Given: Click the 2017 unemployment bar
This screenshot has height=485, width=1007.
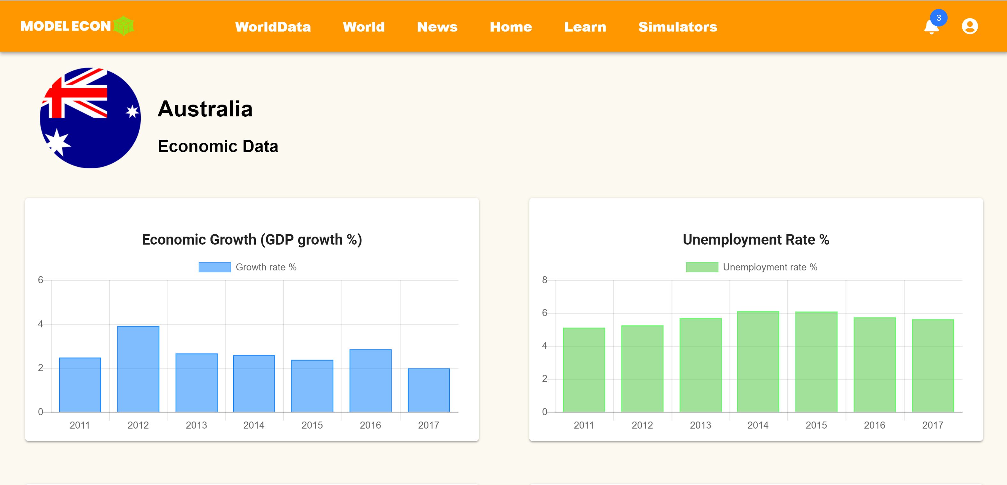Looking at the screenshot, I should (933, 366).
